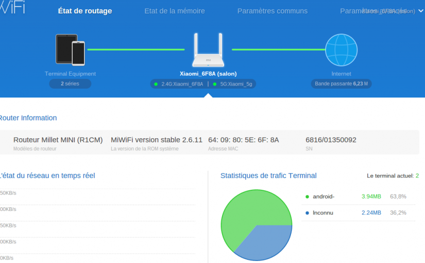
Task: Click the Xiaomi router icon
Action: [208, 50]
